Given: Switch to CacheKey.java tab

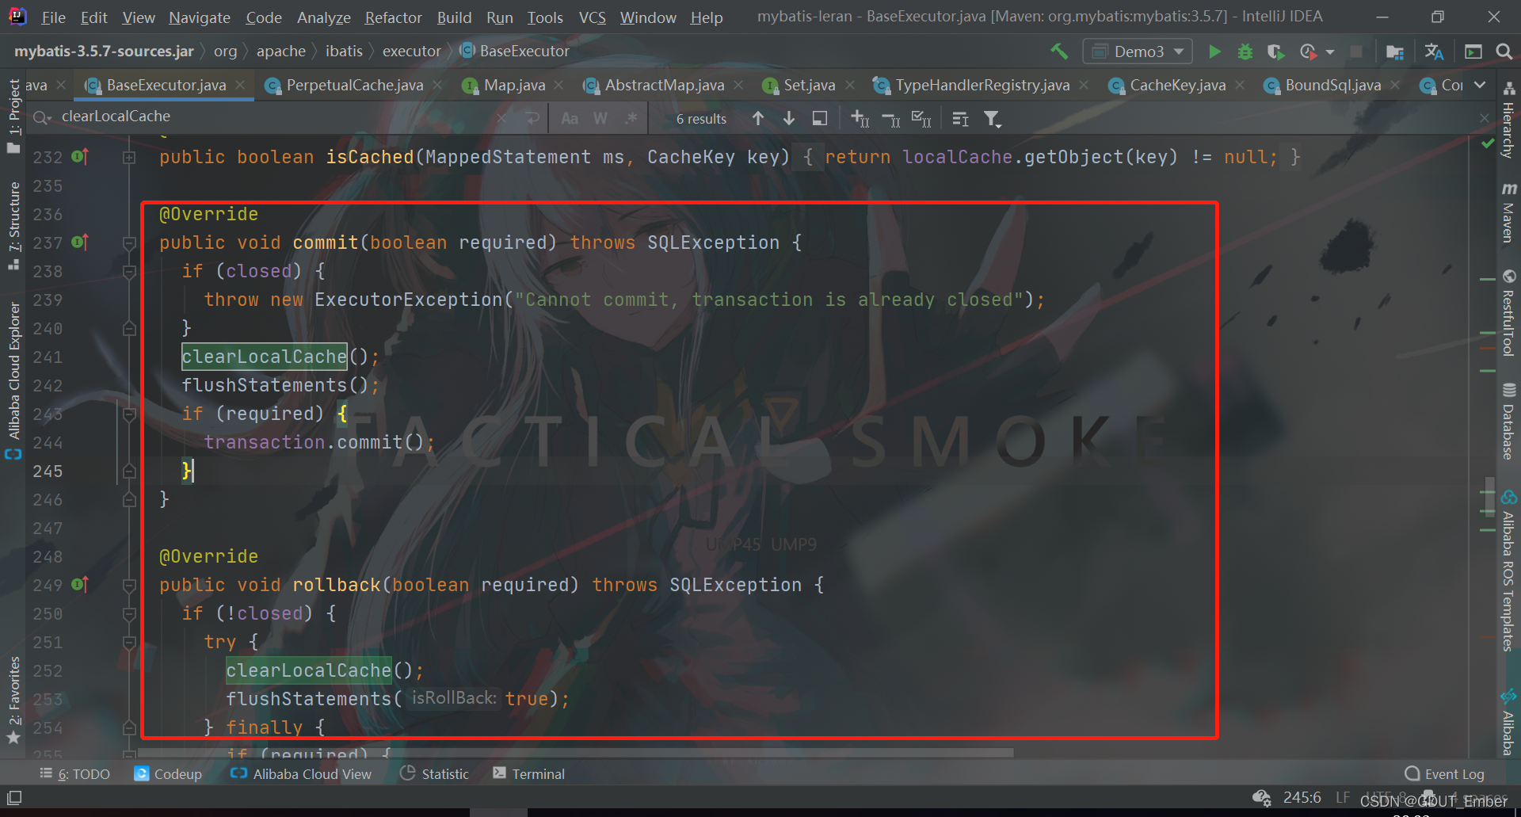Looking at the screenshot, I should tap(1177, 85).
